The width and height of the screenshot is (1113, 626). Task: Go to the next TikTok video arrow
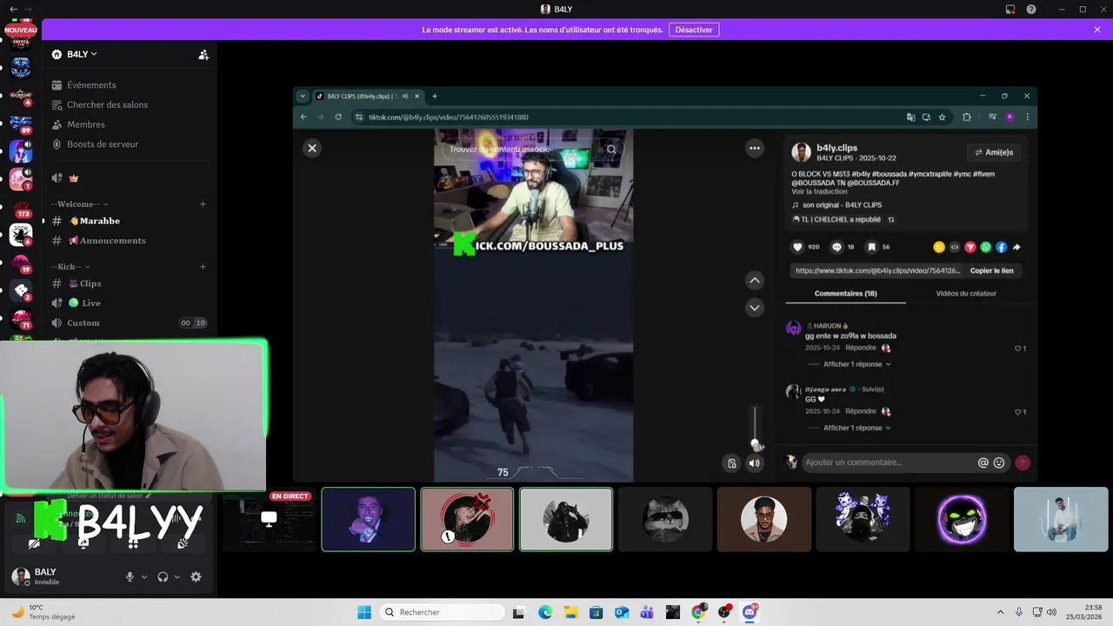click(x=755, y=307)
